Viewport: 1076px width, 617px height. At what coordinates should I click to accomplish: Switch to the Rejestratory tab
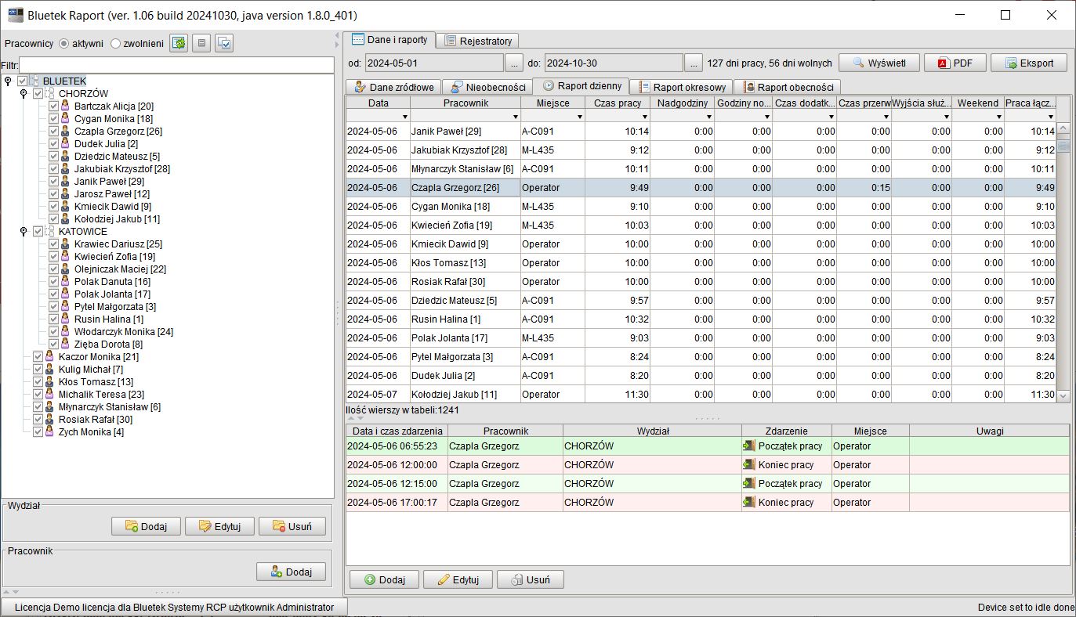477,41
